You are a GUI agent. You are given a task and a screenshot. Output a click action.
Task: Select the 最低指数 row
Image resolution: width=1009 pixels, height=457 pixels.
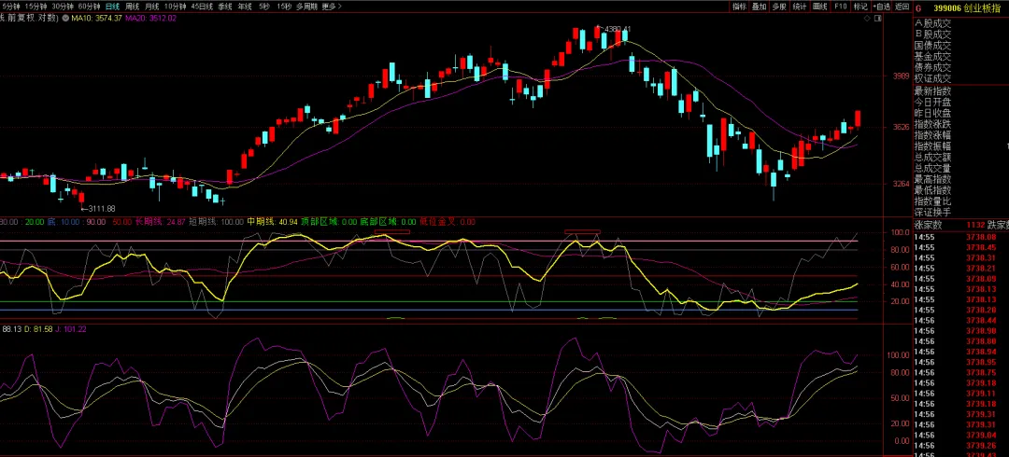pos(932,190)
